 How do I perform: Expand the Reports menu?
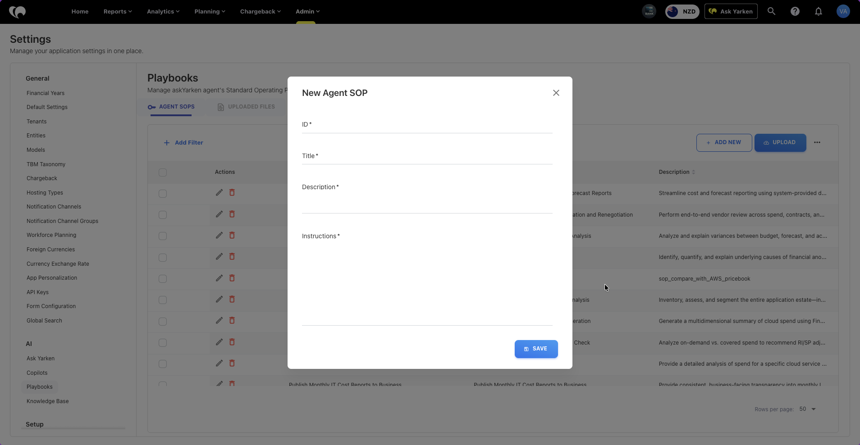point(118,11)
